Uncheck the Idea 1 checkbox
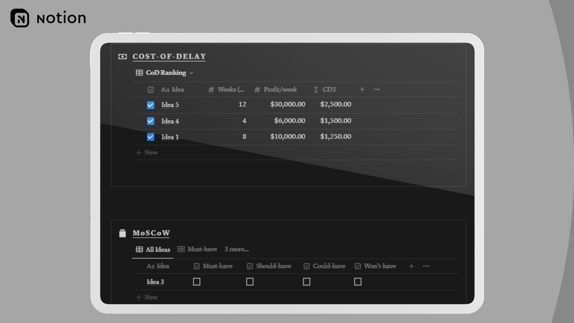The height and width of the screenshot is (323, 574). coord(151,137)
